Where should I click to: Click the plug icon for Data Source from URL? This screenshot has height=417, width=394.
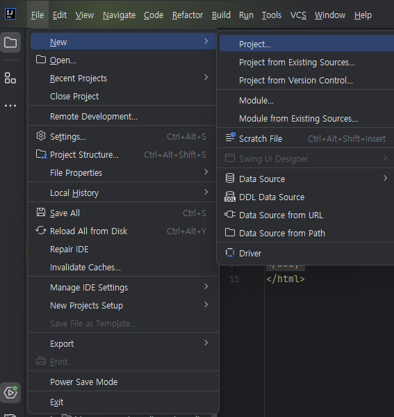point(230,214)
